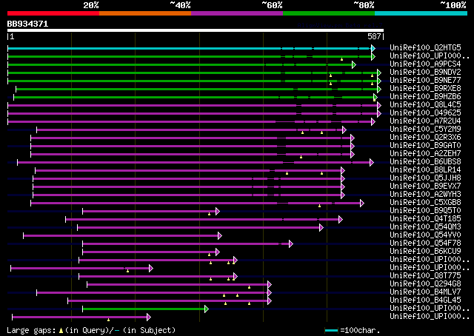Screen dimensions: 474x336
Task: Select the UniRef100_B8LR14 label
Action: [x=425, y=170]
